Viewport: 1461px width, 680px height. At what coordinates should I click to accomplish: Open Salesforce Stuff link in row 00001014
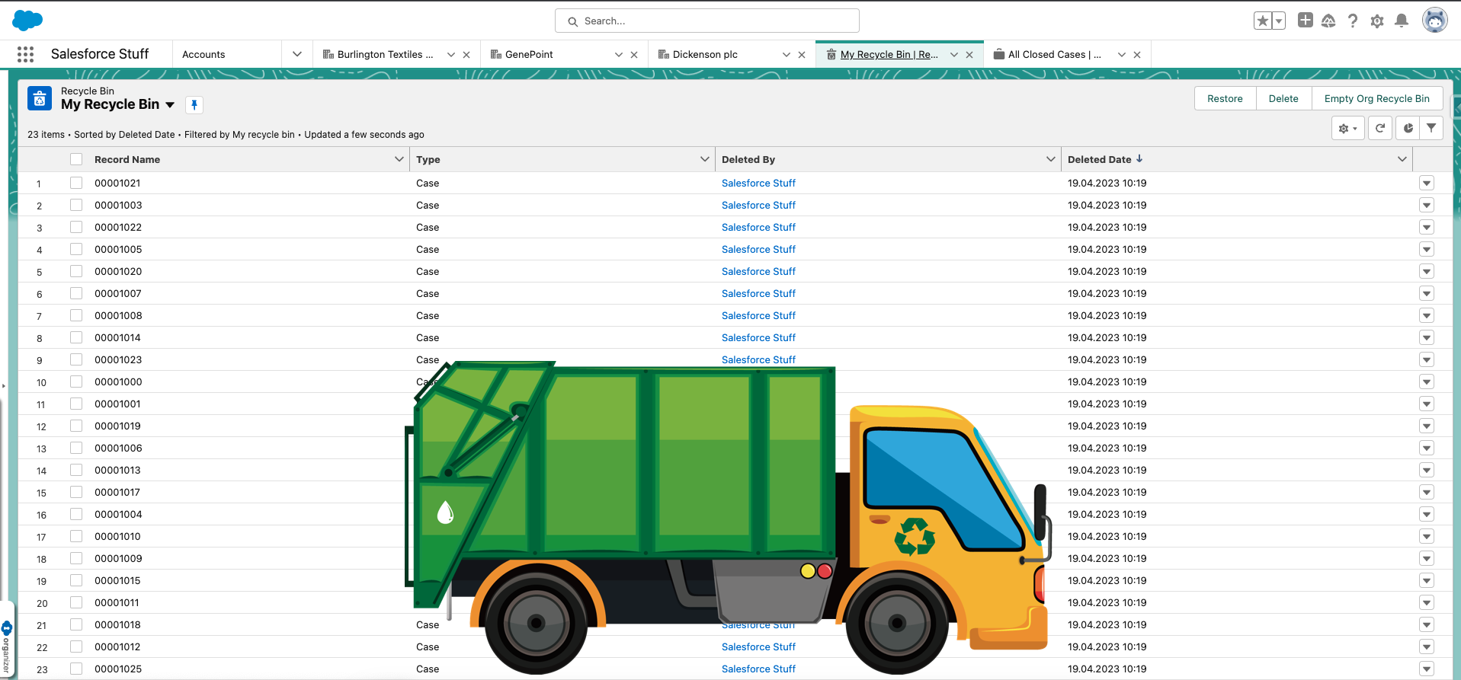pyautogui.click(x=758, y=337)
